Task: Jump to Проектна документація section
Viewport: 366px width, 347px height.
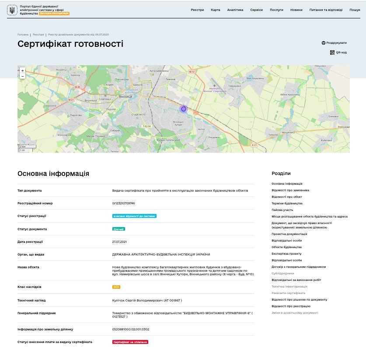Action: click(289, 234)
